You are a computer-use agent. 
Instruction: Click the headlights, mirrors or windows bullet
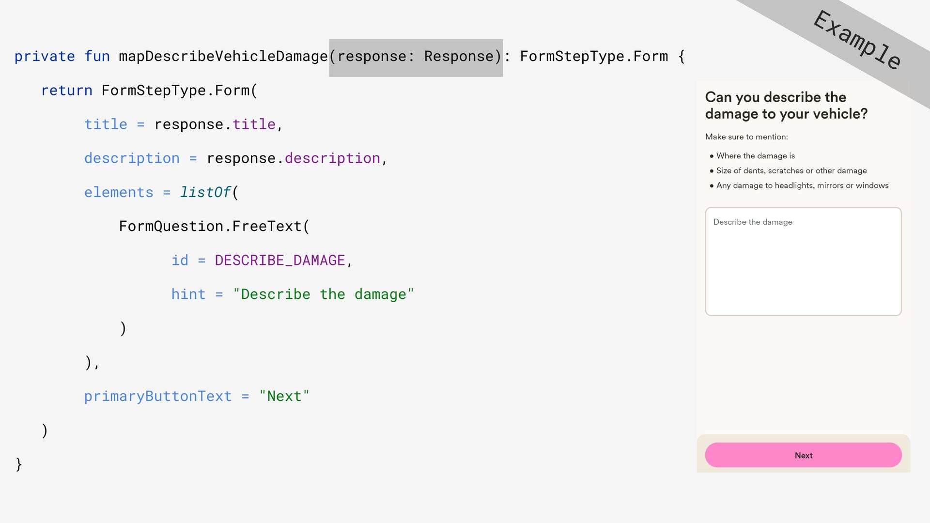(802, 185)
